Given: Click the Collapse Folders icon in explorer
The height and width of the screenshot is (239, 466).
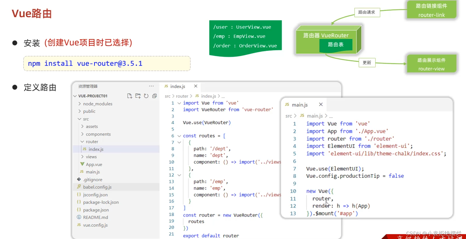Looking at the screenshot, I should click(154, 96).
